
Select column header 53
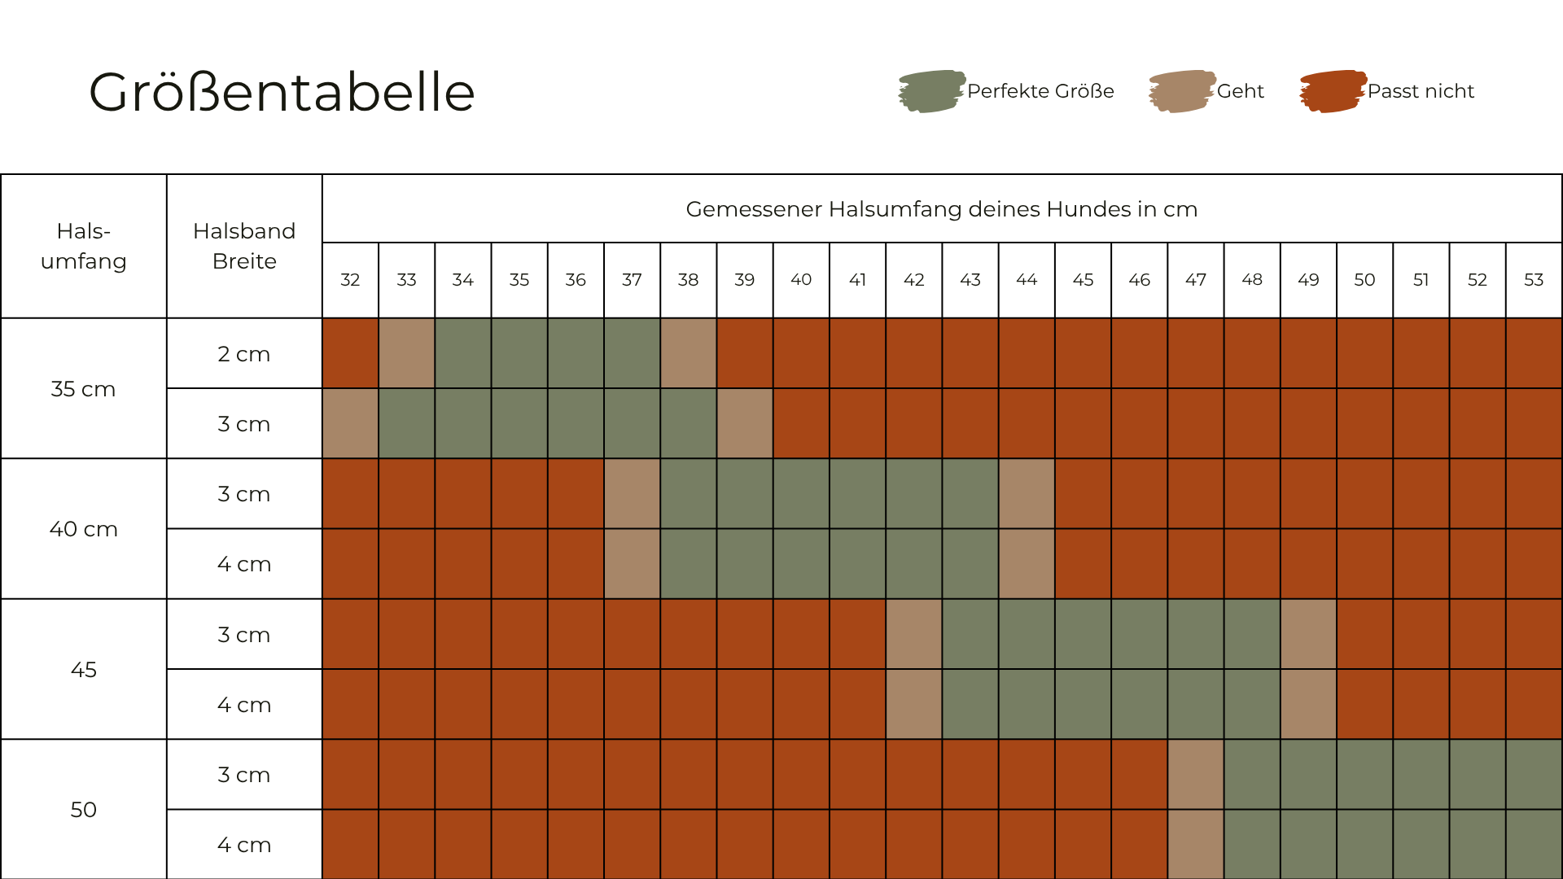pyautogui.click(x=1534, y=280)
